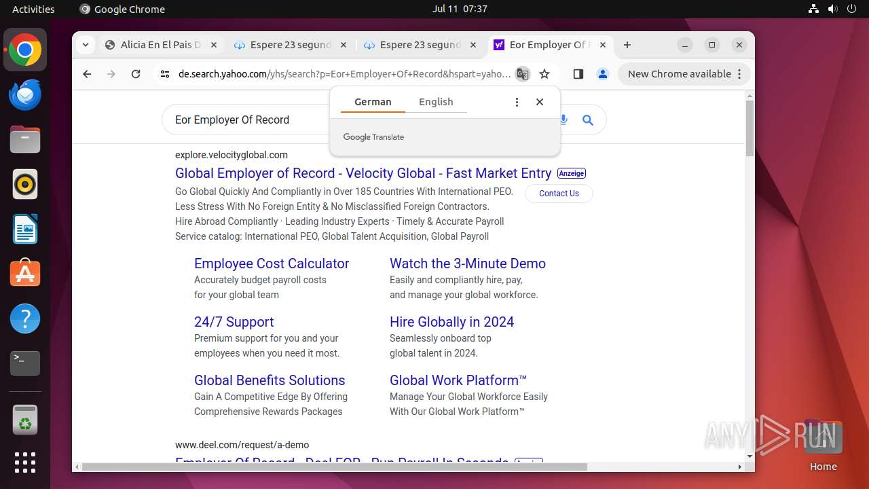Open the Employee Cost Calculator link
Screen dimensions: 869x489
(272, 264)
